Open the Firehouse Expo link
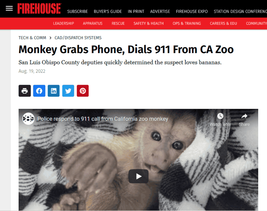This screenshot has width=267, height=211. (x=192, y=12)
